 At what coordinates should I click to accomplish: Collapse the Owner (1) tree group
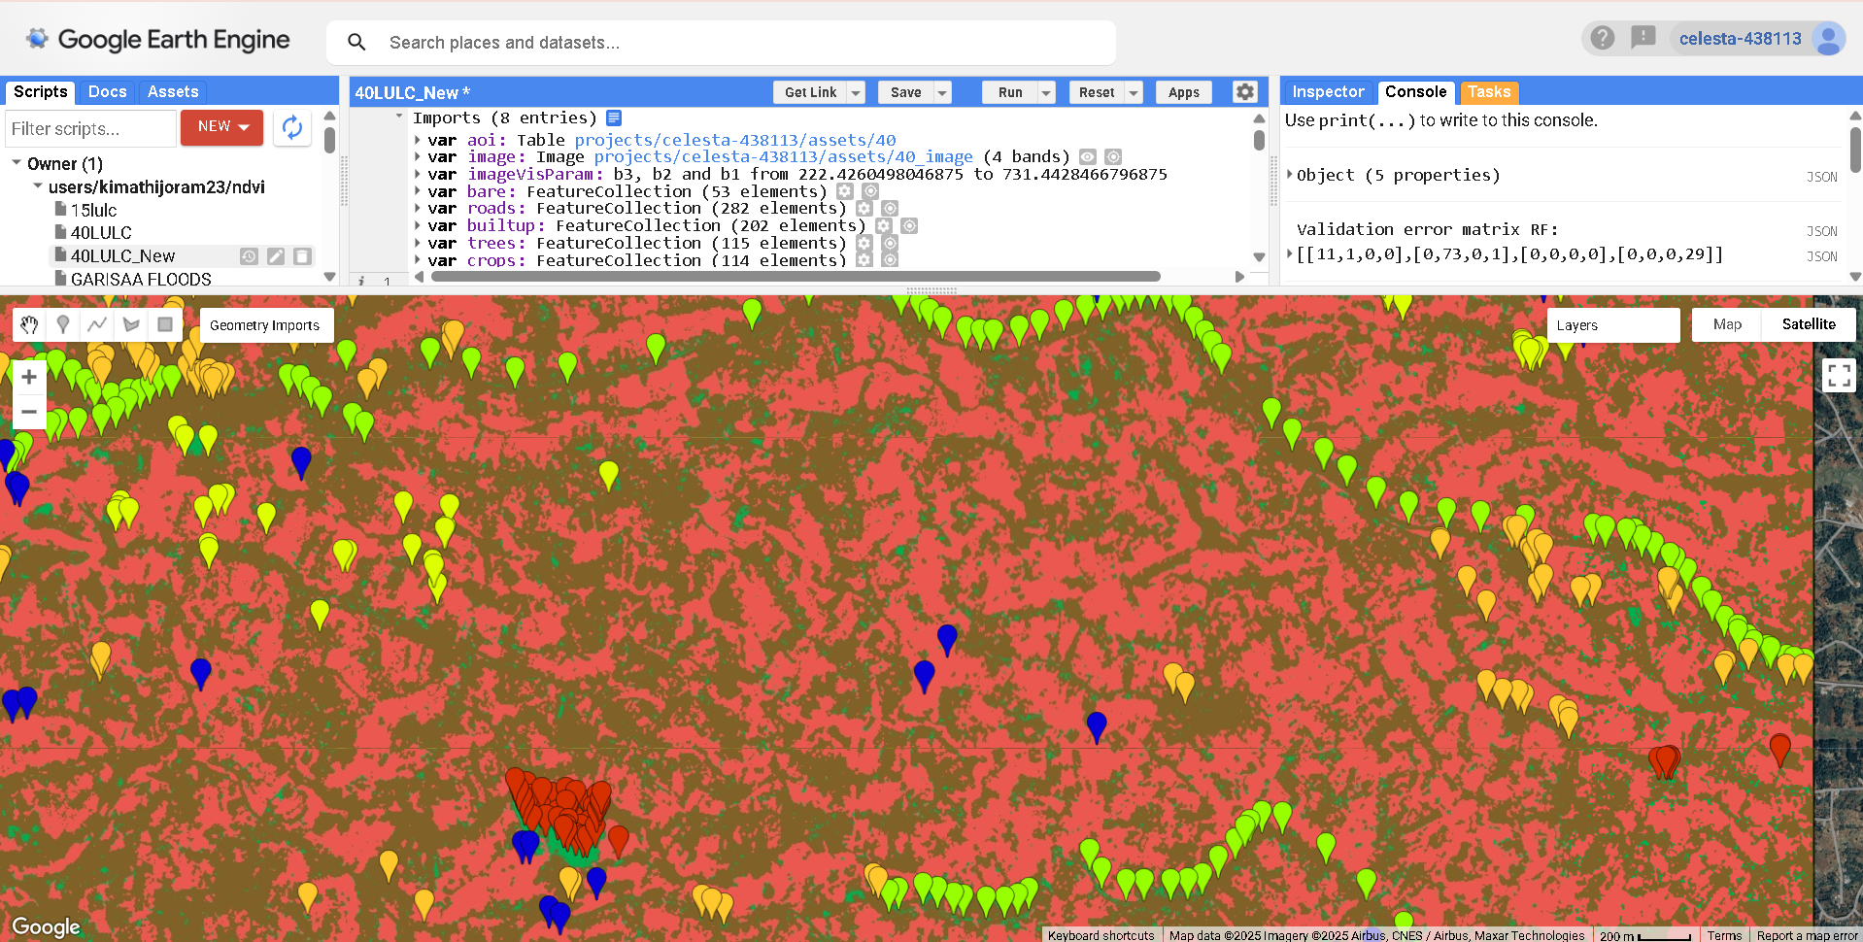coord(17,162)
